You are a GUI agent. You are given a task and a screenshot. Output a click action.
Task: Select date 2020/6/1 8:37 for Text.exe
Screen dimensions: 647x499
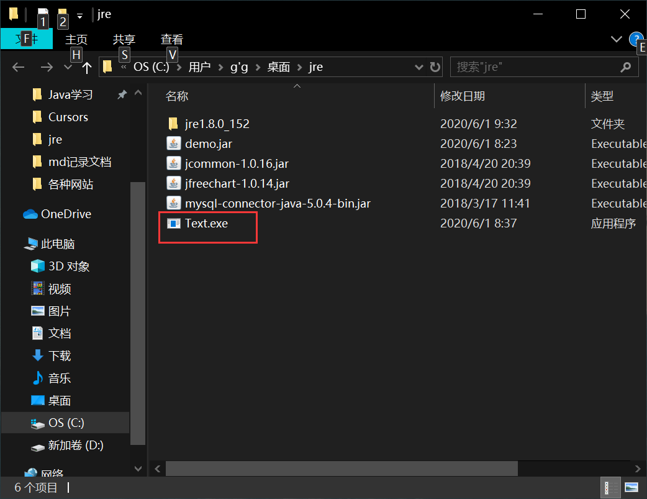478,223
